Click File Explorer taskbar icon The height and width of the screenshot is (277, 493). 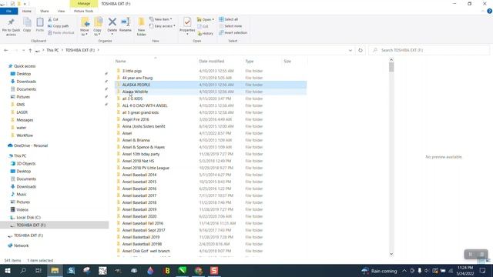(x=55, y=271)
